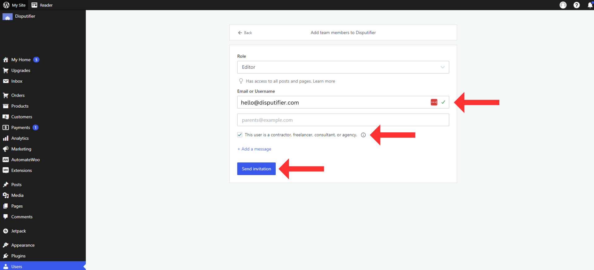This screenshot has height=270, width=594.
Task: Open the Analytics menu in sidebar
Action: 20,138
